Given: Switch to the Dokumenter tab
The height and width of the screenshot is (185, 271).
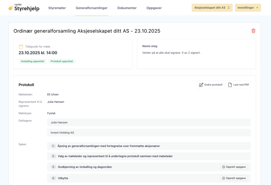Looking at the screenshot, I should tap(127, 8).
